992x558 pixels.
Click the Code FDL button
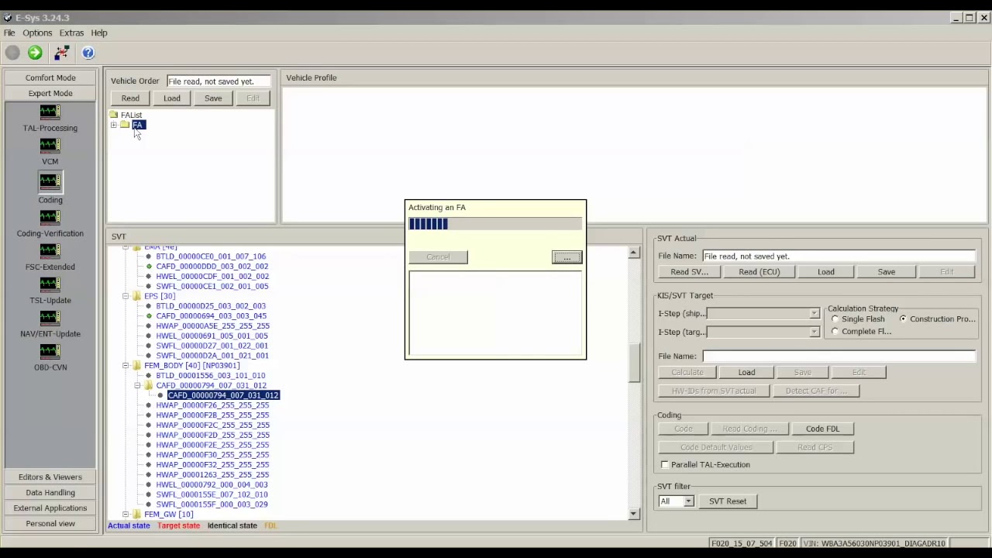tap(822, 429)
